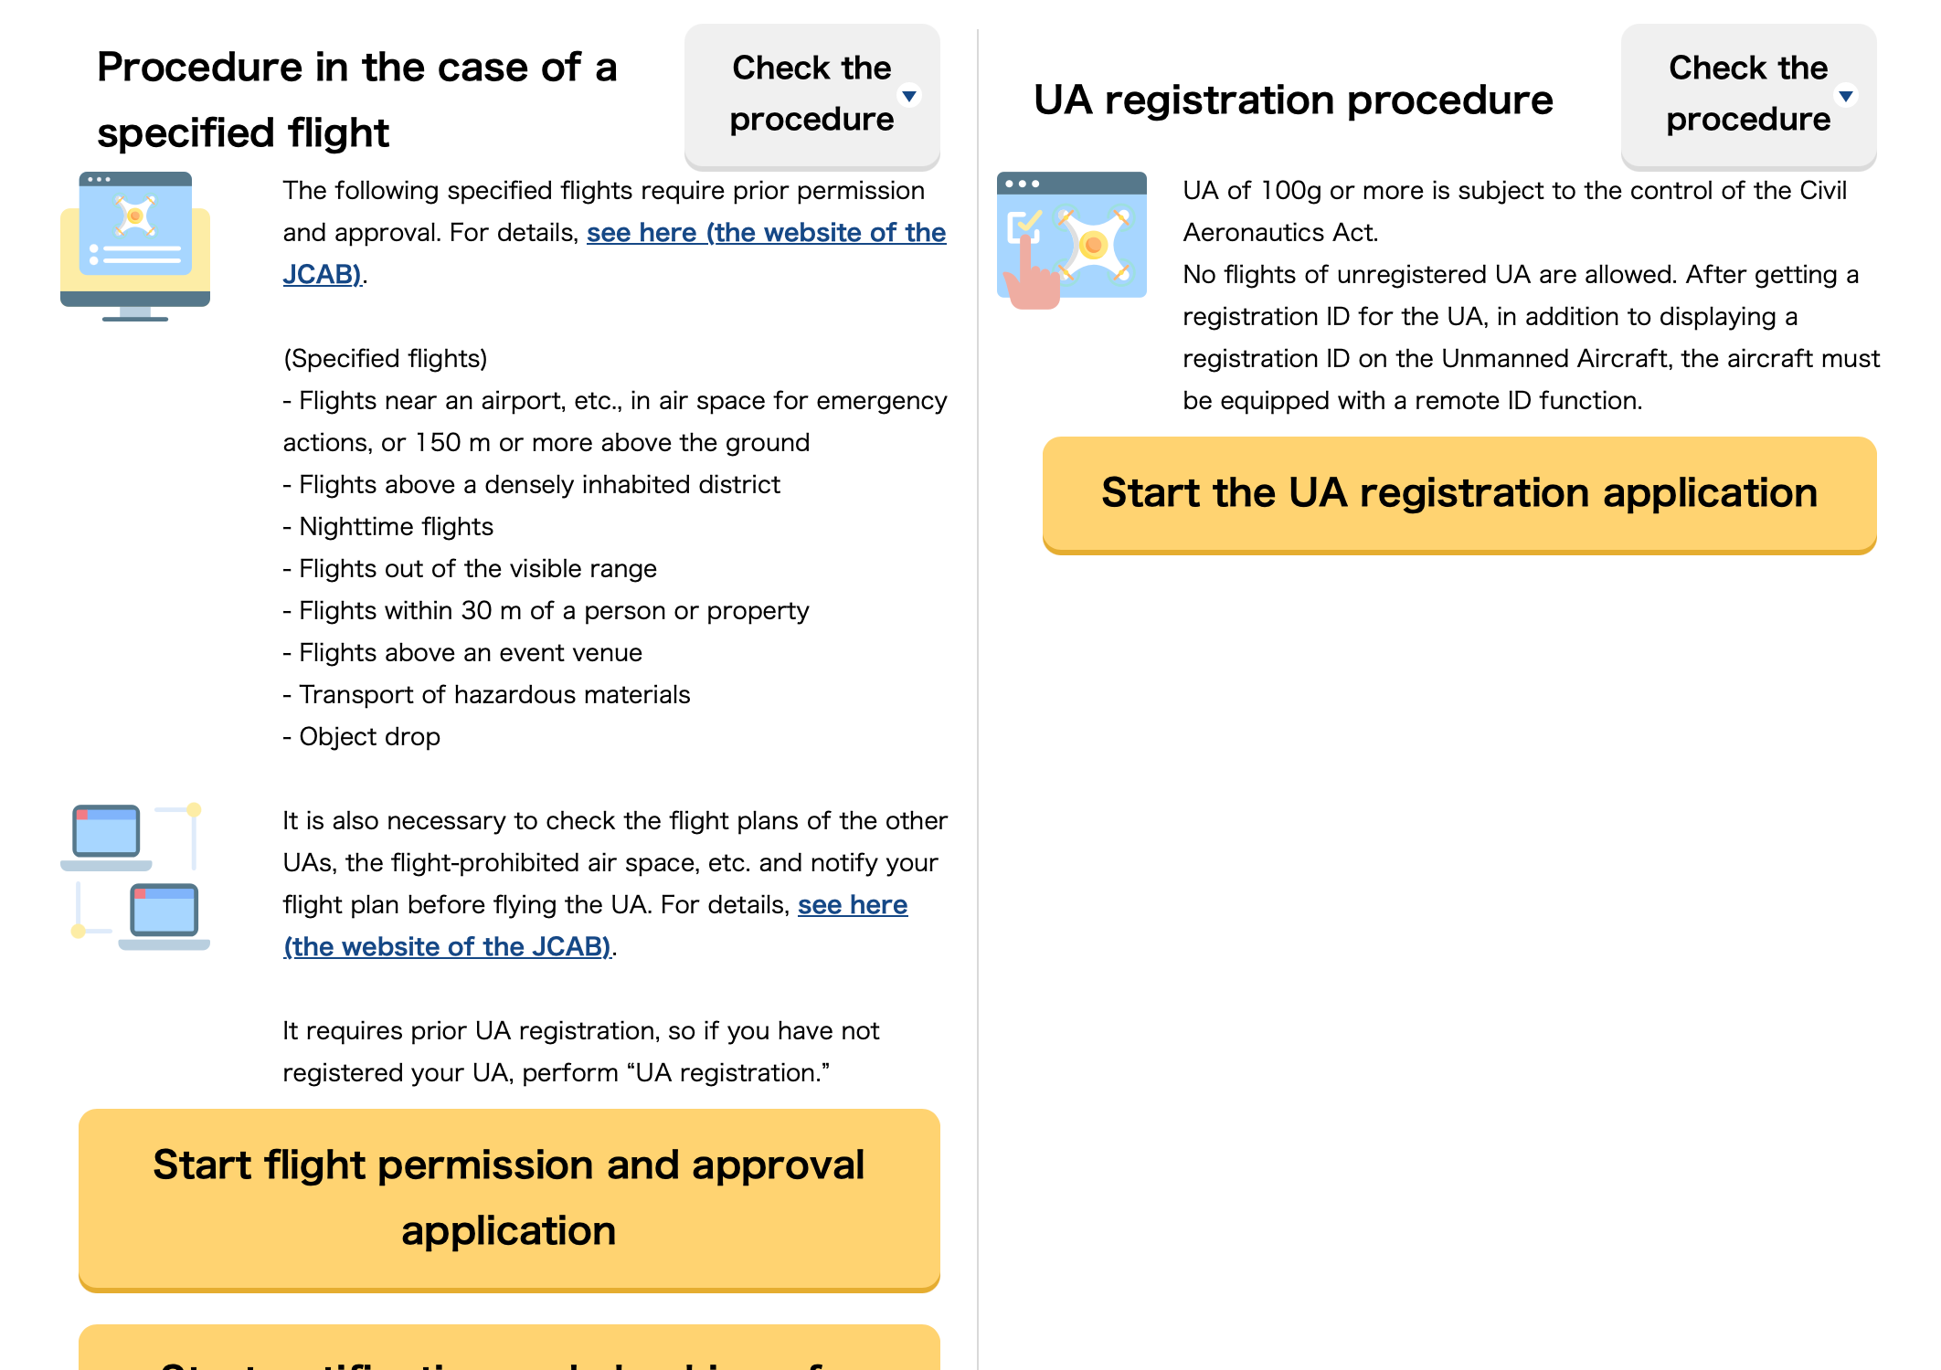Click the two connected laptops icon
1941x1370 pixels.
(135, 878)
